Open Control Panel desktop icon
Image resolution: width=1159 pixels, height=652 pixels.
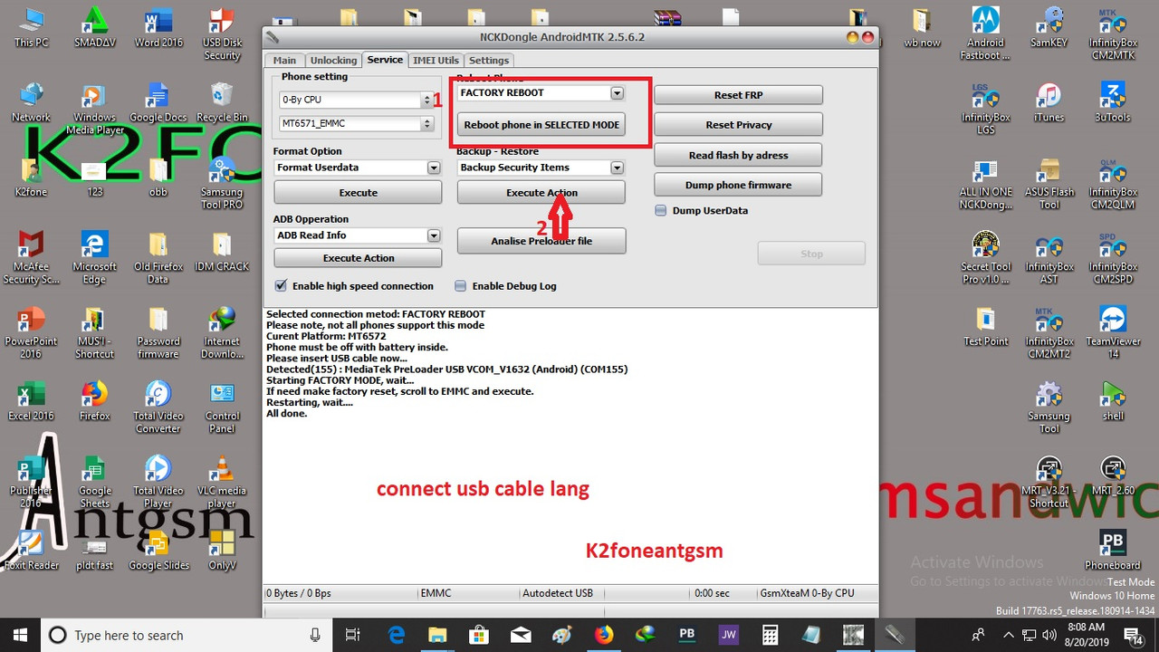pos(222,407)
